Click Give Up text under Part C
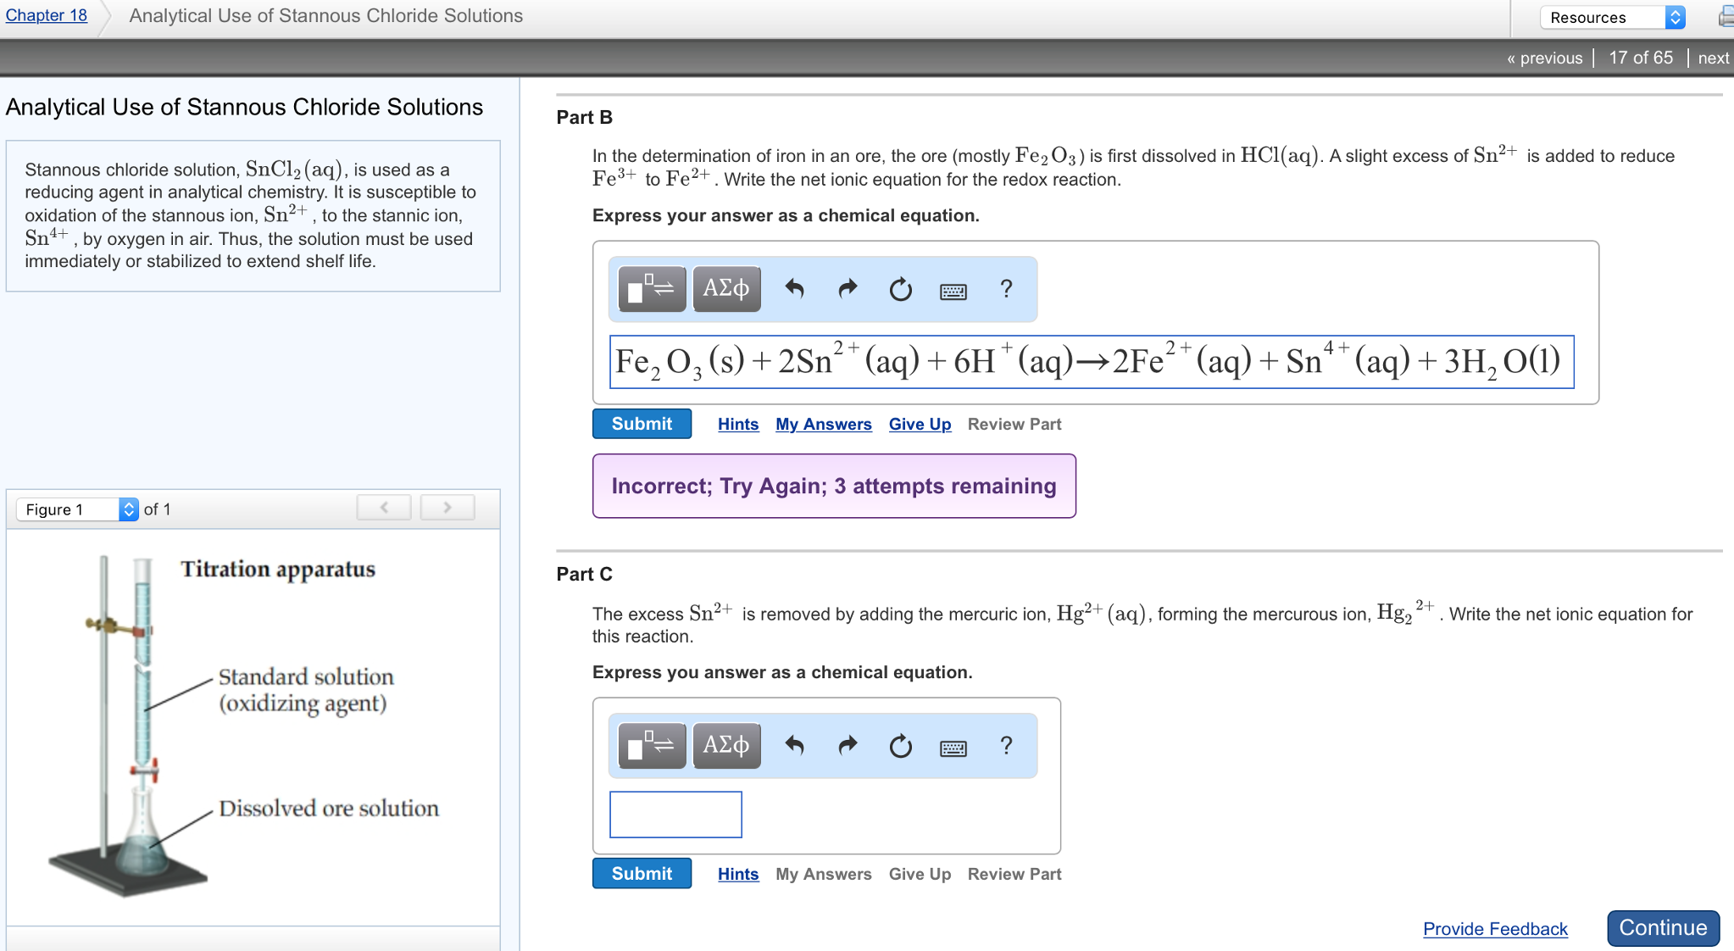Screen dimensions: 1734x951 920,874
